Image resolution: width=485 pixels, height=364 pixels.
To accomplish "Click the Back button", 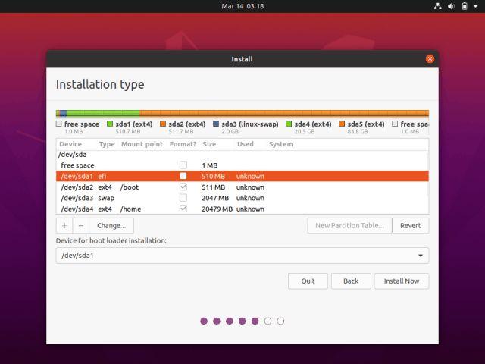I will click(351, 281).
